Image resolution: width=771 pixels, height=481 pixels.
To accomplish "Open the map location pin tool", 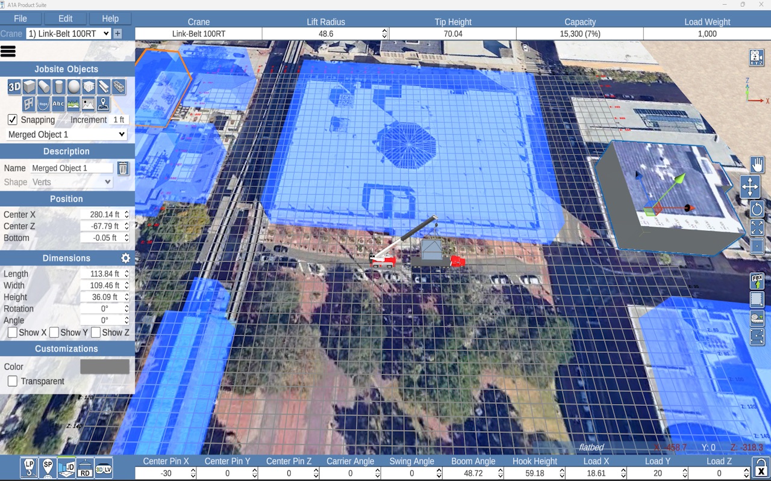I will coord(104,104).
